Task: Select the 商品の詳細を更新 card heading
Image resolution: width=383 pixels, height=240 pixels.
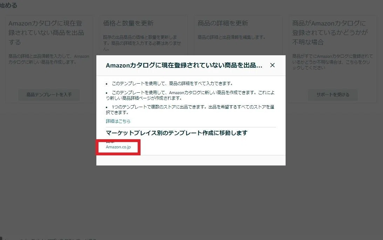Action: point(223,23)
